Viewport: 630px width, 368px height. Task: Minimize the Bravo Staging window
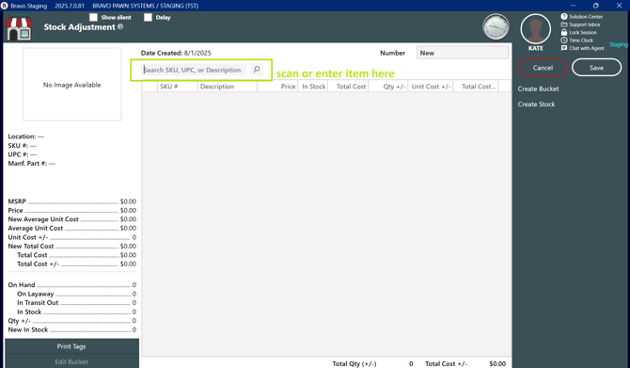click(573, 6)
